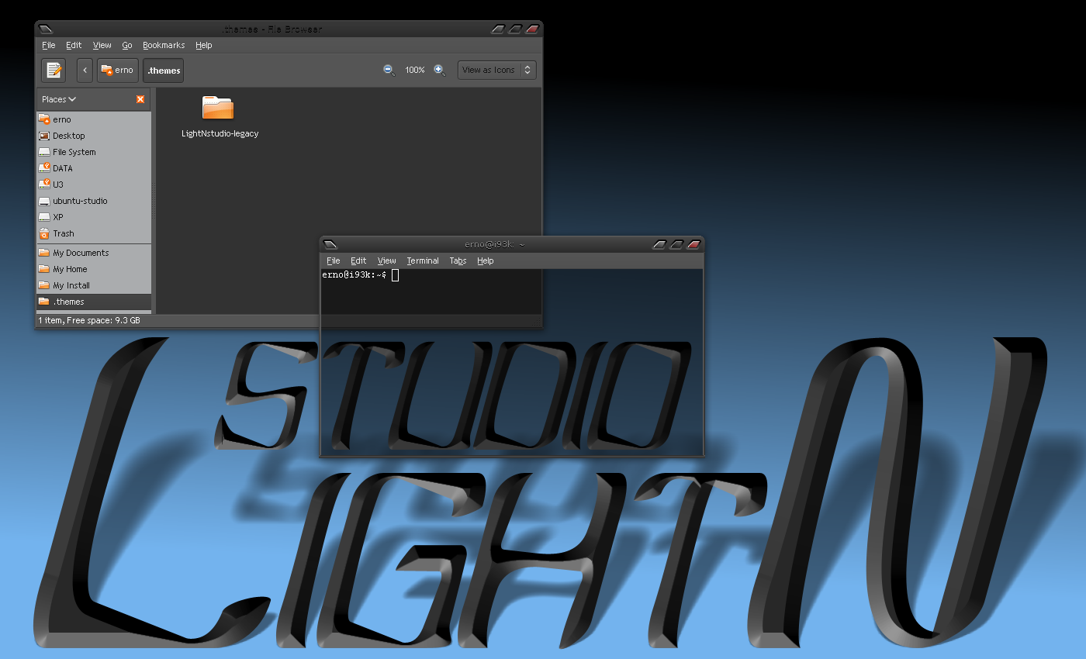Open the View as Icons dropdown
Viewport: 1086px width, 659px height.
(x=496, y=71)
